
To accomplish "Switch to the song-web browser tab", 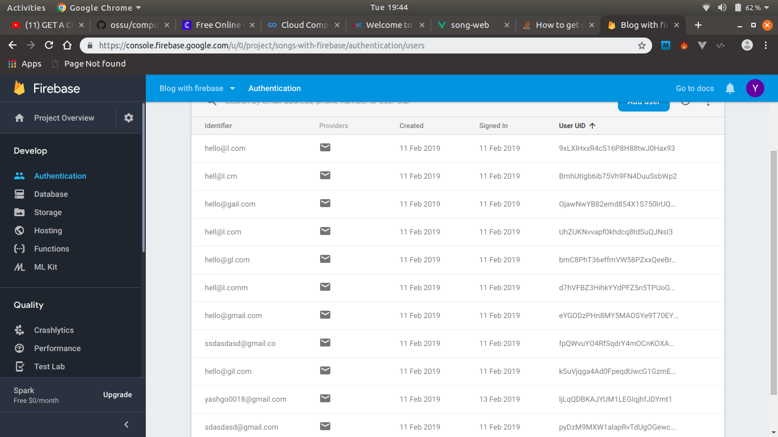I will pyautogui.click(x=469, y=24).
